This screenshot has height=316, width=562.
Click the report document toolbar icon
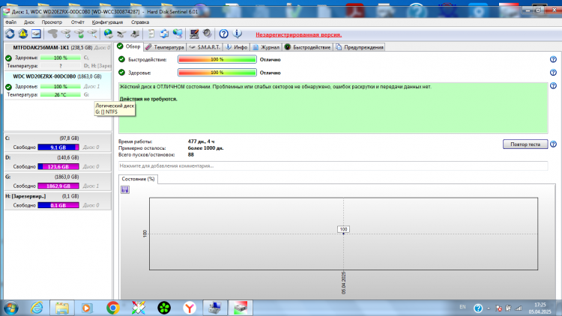pyautogui.click(x=151, y=34)
